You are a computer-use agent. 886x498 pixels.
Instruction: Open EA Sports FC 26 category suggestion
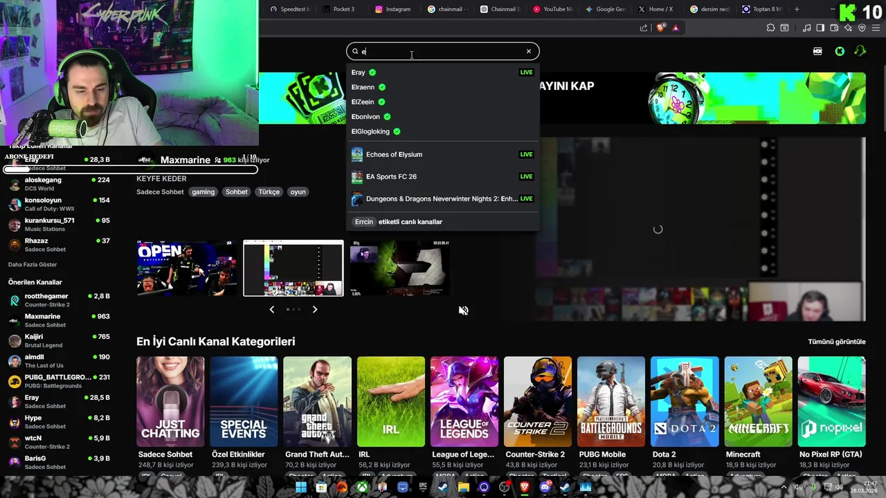pos(442,176)
